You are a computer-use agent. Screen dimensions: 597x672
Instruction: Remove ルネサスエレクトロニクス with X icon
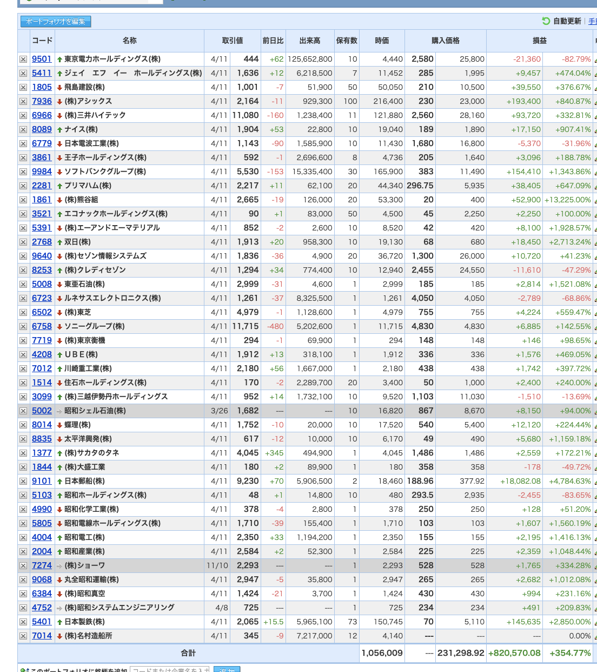pos(23,298)
